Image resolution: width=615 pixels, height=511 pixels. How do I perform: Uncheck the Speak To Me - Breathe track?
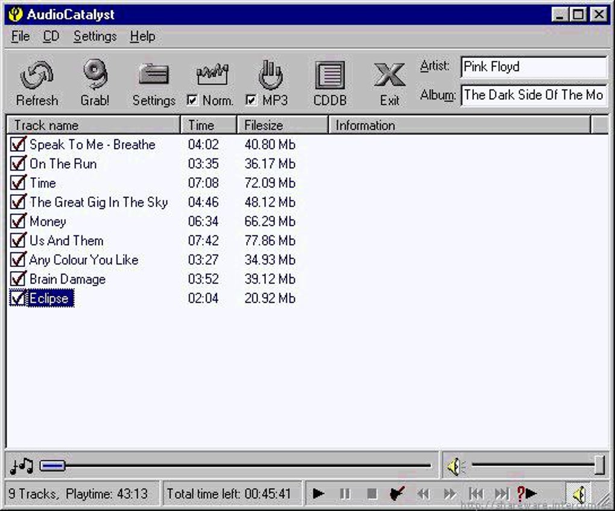[x=17, y=144]
